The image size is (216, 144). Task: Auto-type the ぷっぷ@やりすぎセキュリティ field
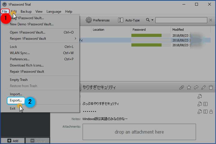click(205, 104)
